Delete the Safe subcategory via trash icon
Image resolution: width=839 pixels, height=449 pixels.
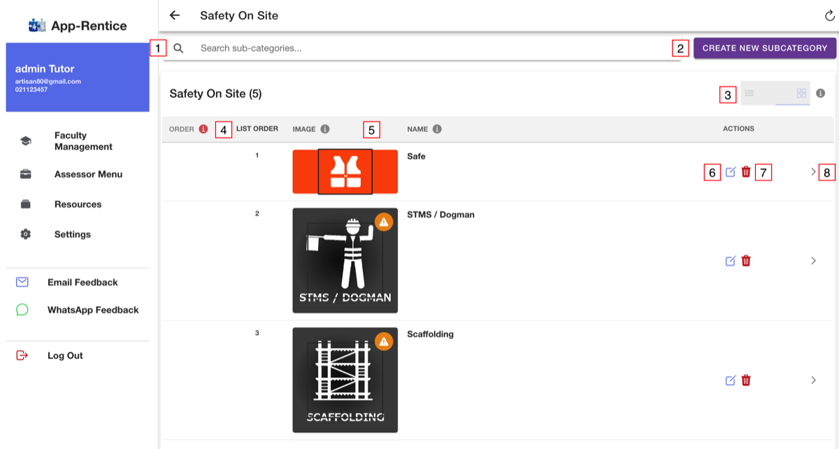[x=746, y=172]
